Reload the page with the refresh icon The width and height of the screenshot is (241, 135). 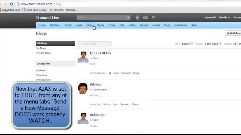click(x=12, y=4)
